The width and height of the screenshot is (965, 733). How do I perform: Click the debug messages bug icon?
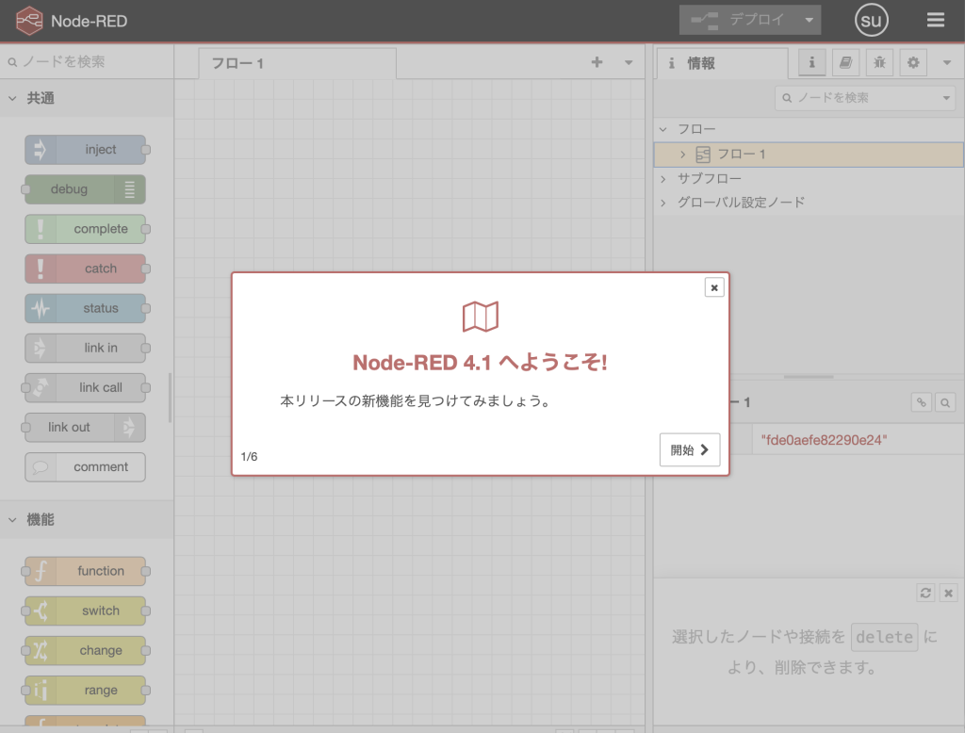tap(878, 63)
